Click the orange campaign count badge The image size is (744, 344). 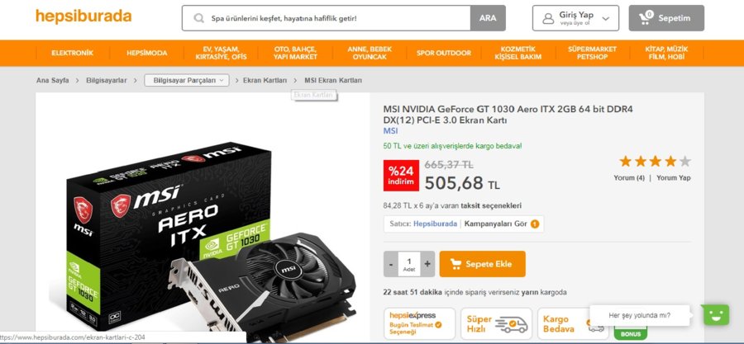click(535, 224)
